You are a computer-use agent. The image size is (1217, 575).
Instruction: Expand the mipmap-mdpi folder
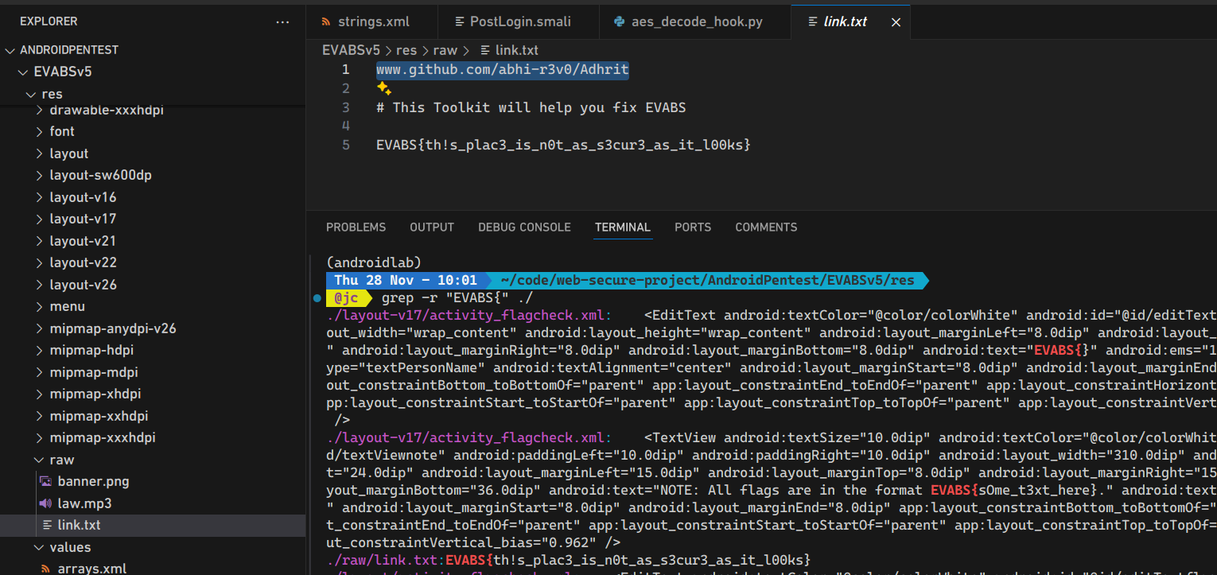pyautogui.click(x=40, y=372)
